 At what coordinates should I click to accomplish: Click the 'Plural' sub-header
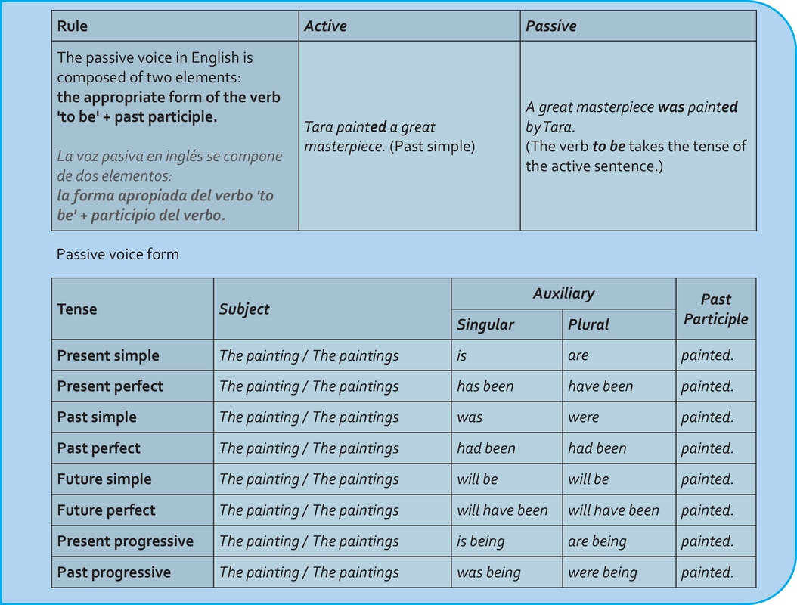click(588, 324)
